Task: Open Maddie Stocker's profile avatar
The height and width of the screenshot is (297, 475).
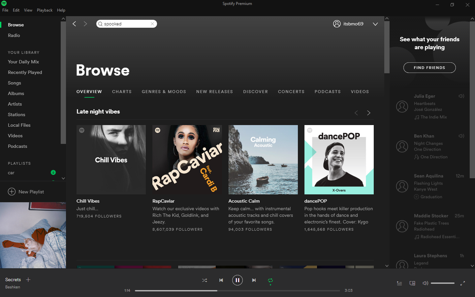Action: pos(402,226)
